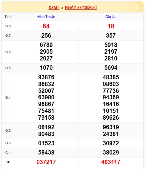Viewport: 145px width, 169px height.
Task: Click the Ninh Thuận province link
Action: (x=46, y=17)
